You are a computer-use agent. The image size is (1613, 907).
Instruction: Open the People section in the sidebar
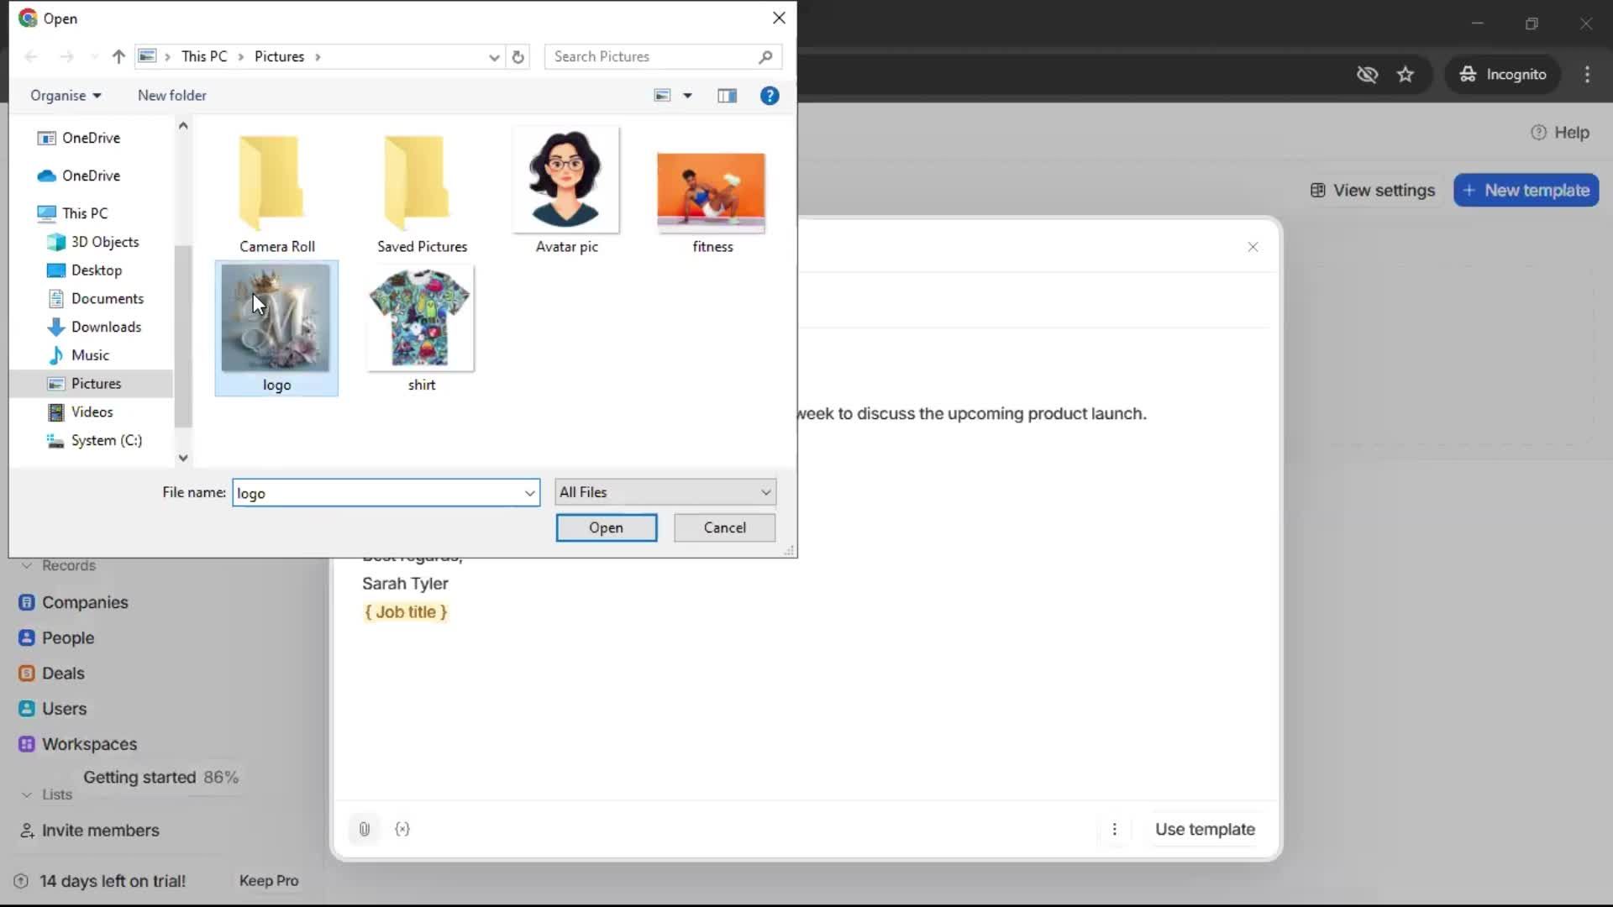point(68,637)
